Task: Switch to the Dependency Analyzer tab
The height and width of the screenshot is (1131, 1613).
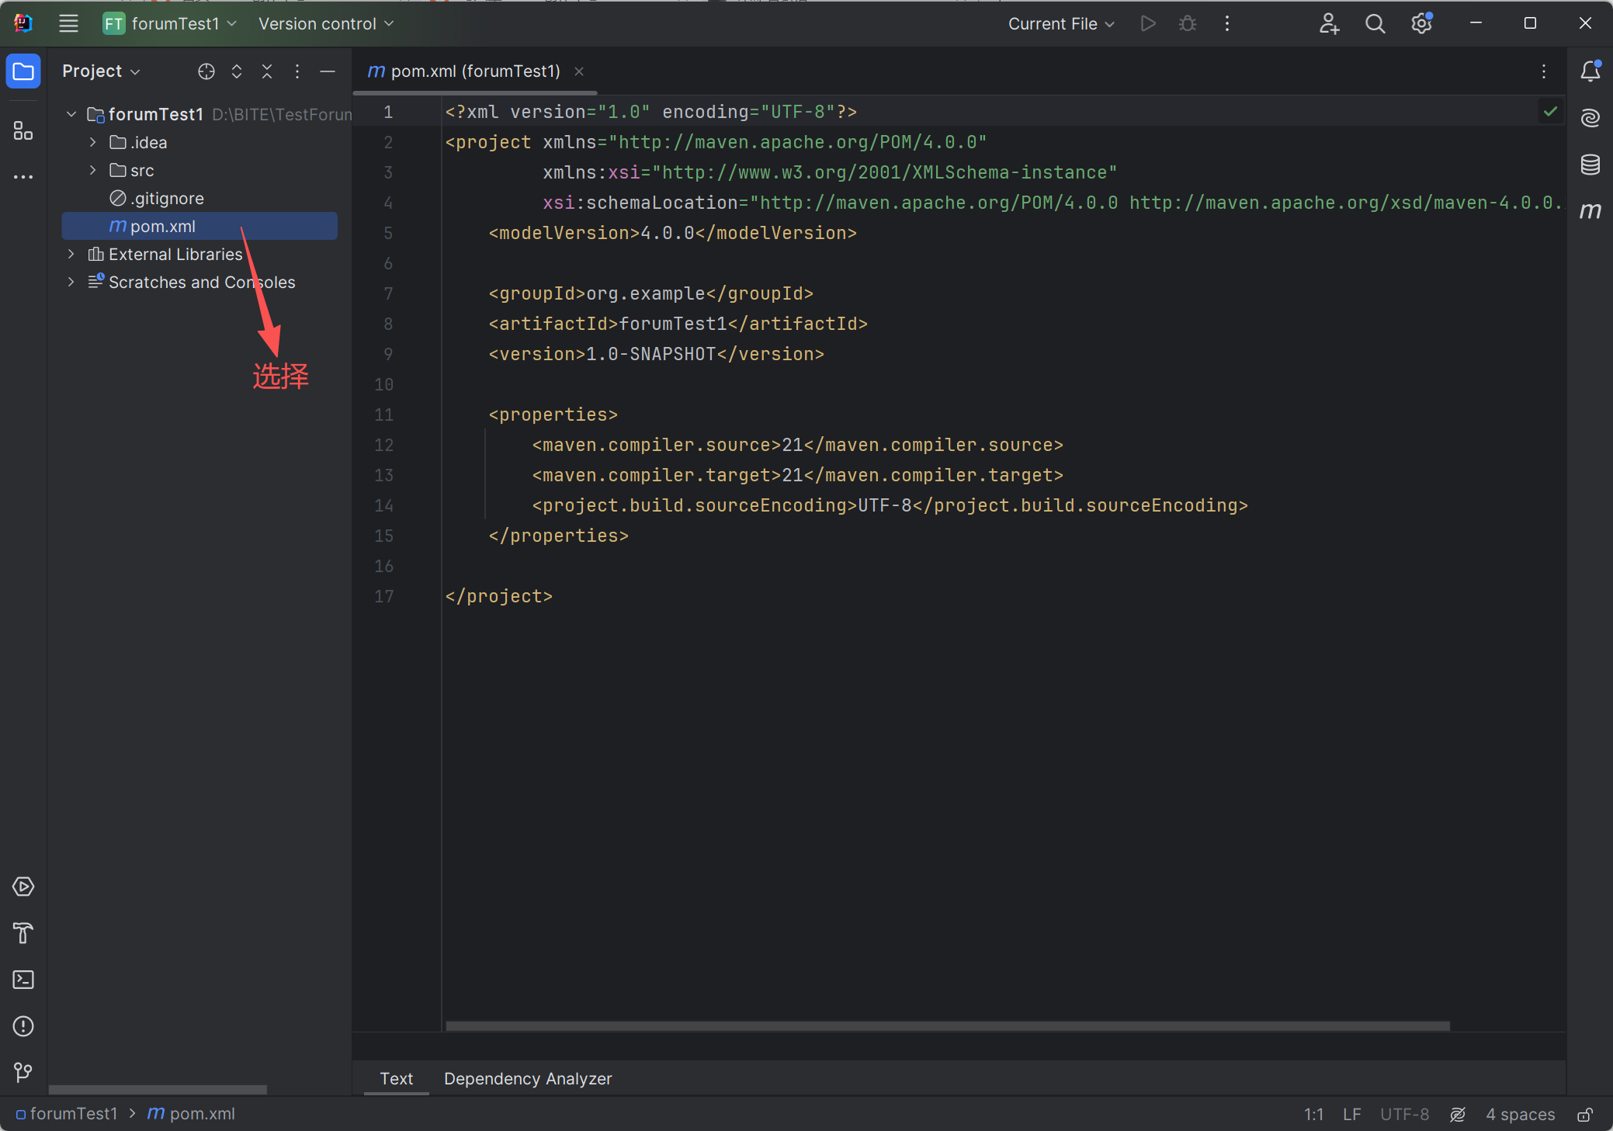Action: 527,1079
